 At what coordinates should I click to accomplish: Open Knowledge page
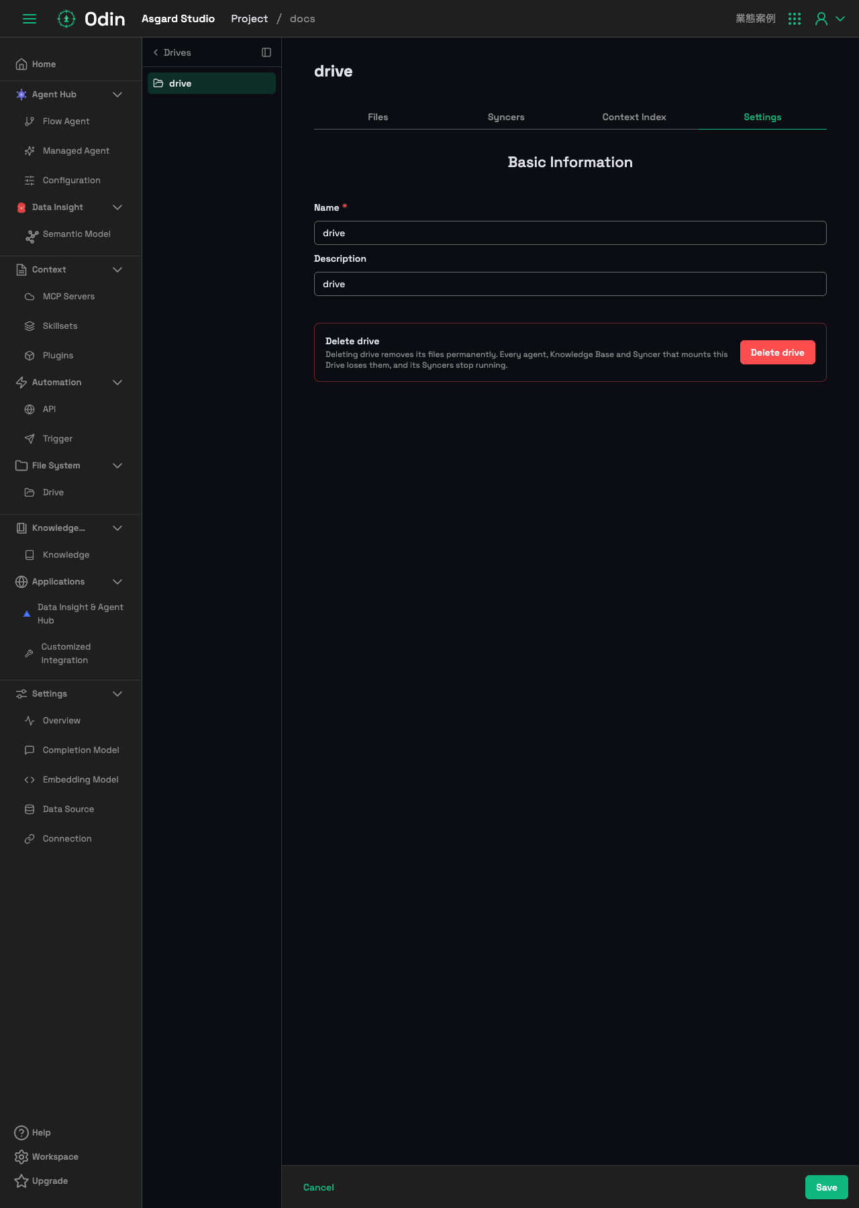66,555
